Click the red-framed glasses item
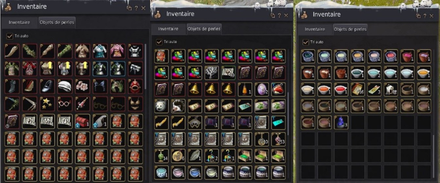Image resolution: width=440 pixels, height=183 pixels. point(64,104)
